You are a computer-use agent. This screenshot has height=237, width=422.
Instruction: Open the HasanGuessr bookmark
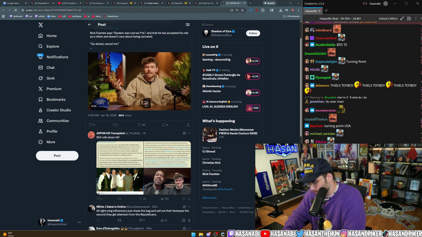[111, 16]
